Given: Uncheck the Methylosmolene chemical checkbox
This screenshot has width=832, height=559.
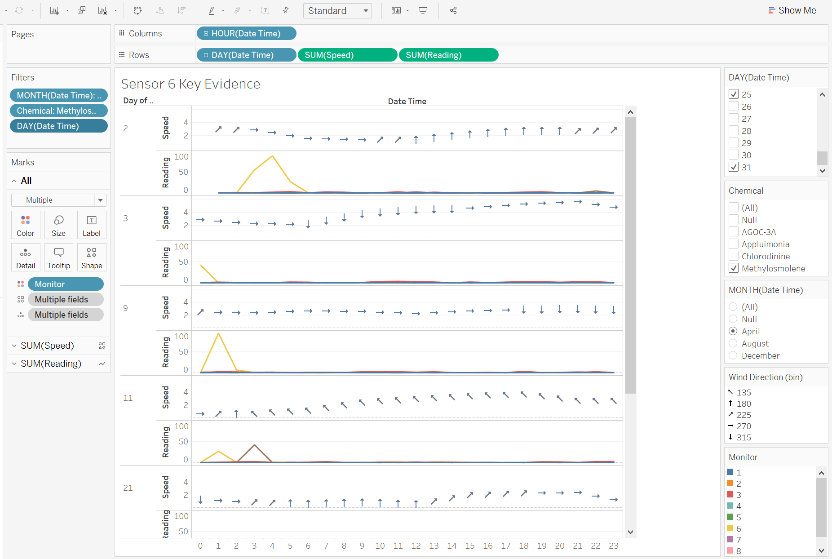Looking at the screenshot, I should pyautogui.click(x=734, y=268).
